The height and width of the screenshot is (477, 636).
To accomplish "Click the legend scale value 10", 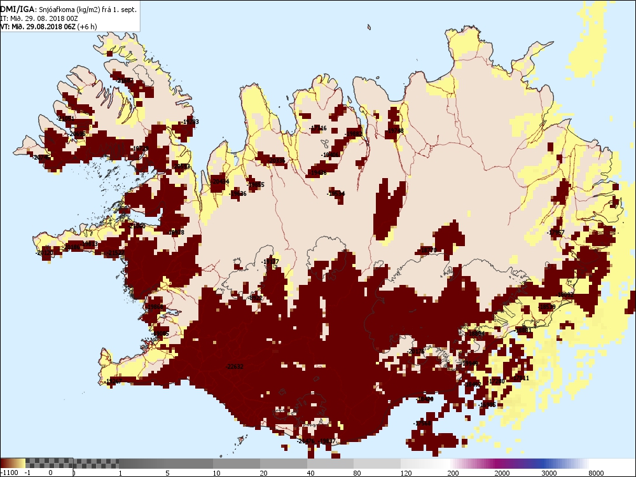I will (x=217, y=473).
